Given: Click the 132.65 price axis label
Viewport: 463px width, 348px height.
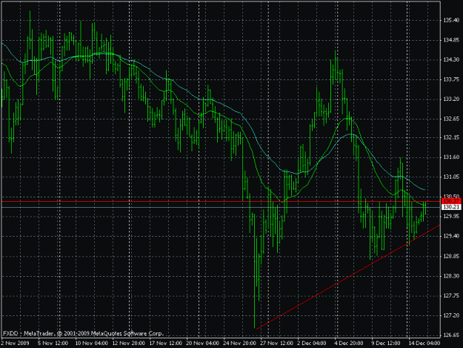Looking at the screenshot, I should [x=451, y=119].
